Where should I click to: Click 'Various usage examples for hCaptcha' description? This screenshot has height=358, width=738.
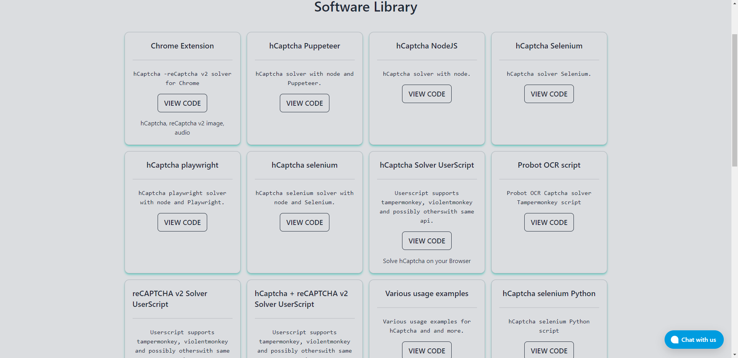point(427,326)
